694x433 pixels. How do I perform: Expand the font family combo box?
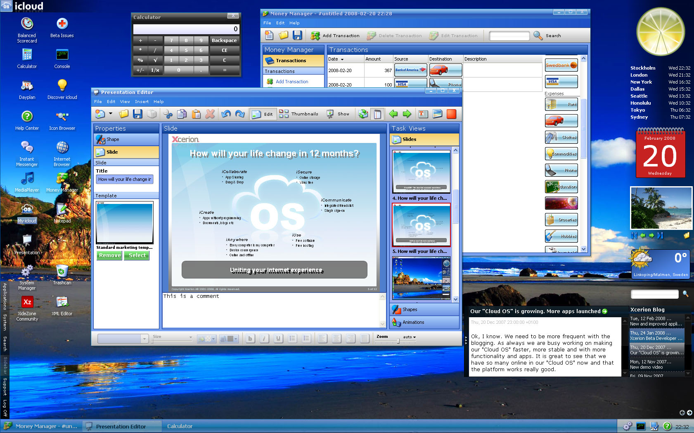pos(144,339)
